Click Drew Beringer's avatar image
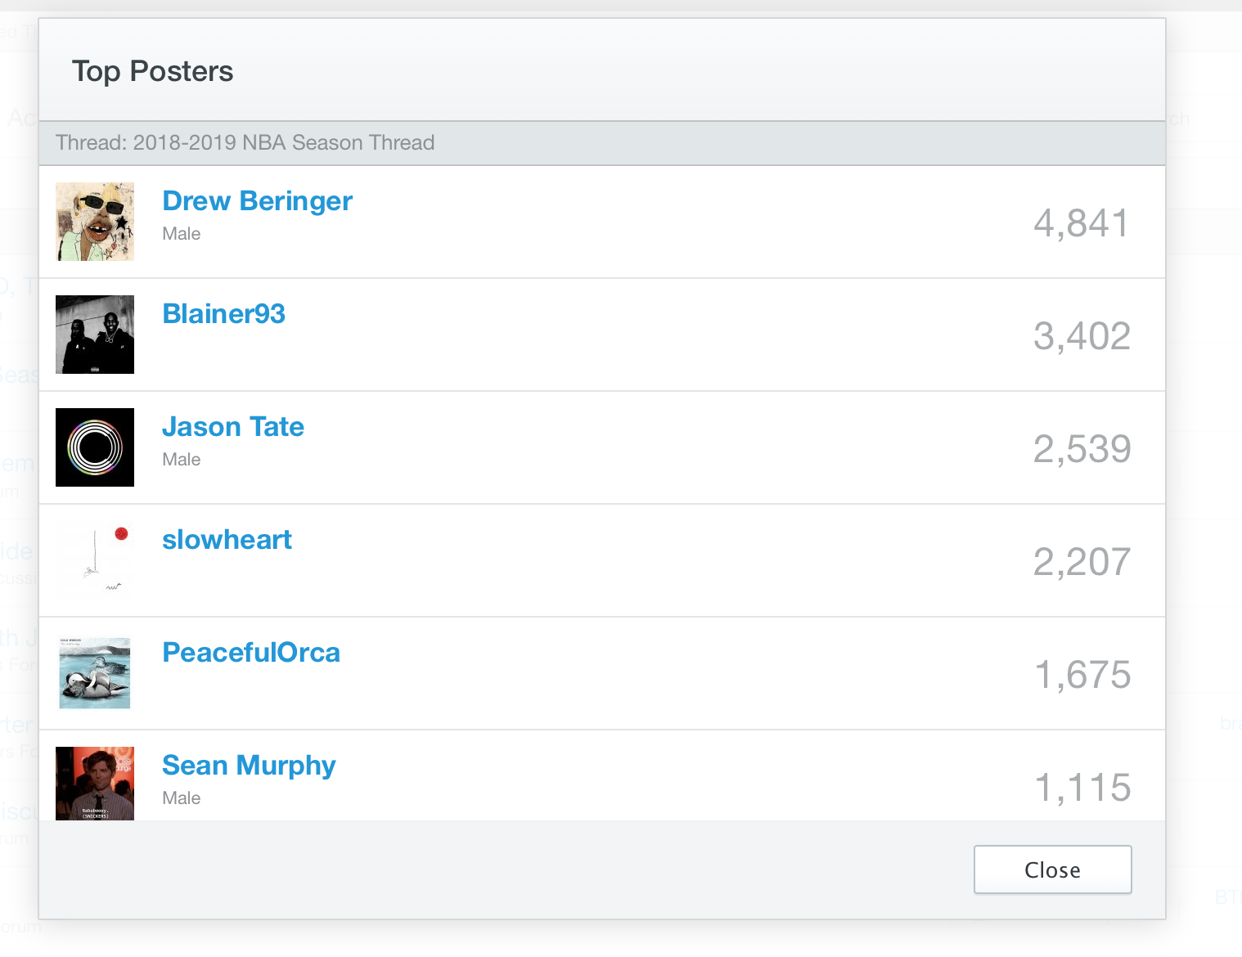 point(95,222)
